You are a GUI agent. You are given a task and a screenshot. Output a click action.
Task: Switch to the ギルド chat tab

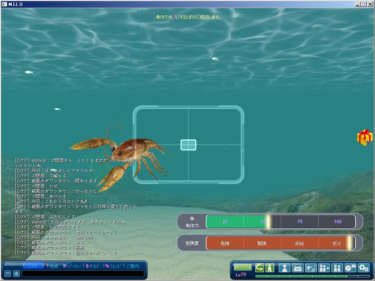pos(93,266)
